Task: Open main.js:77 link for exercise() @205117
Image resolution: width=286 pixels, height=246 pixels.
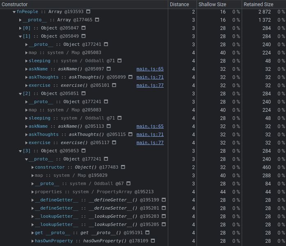Action: click(x=150, y=143)
